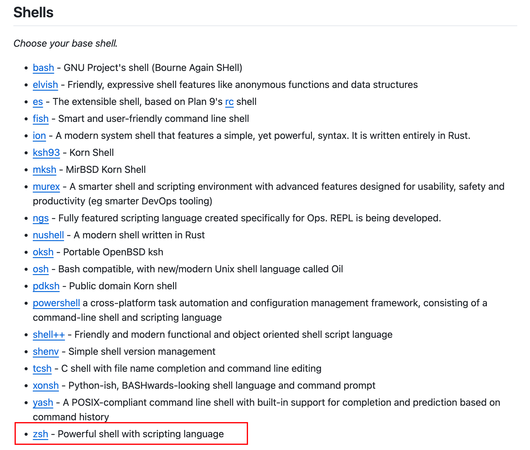The width and height of the screenshot is (530, 450).
Task: Open the ksh93 link
Action: (x=46, y=153)
